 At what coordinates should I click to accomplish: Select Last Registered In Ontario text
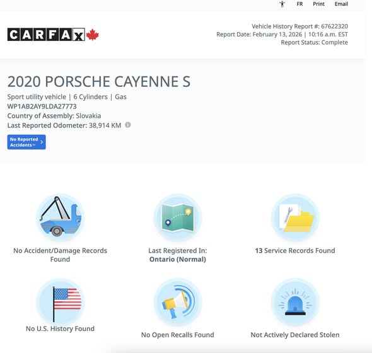(178, 255)
